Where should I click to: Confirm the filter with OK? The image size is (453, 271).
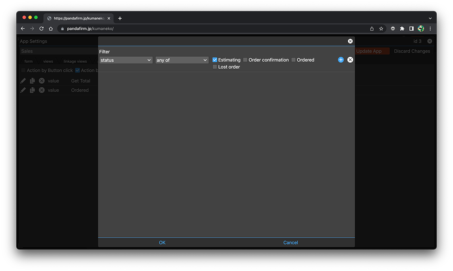click(x=162, y=242)
